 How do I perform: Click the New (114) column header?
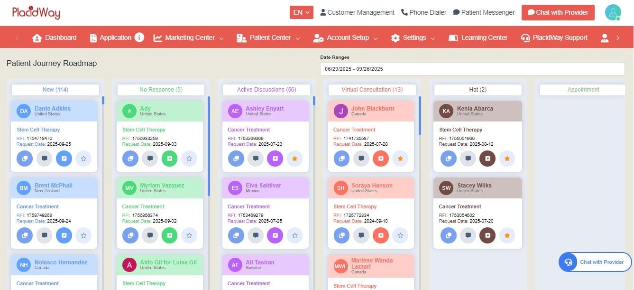[55, 90]
